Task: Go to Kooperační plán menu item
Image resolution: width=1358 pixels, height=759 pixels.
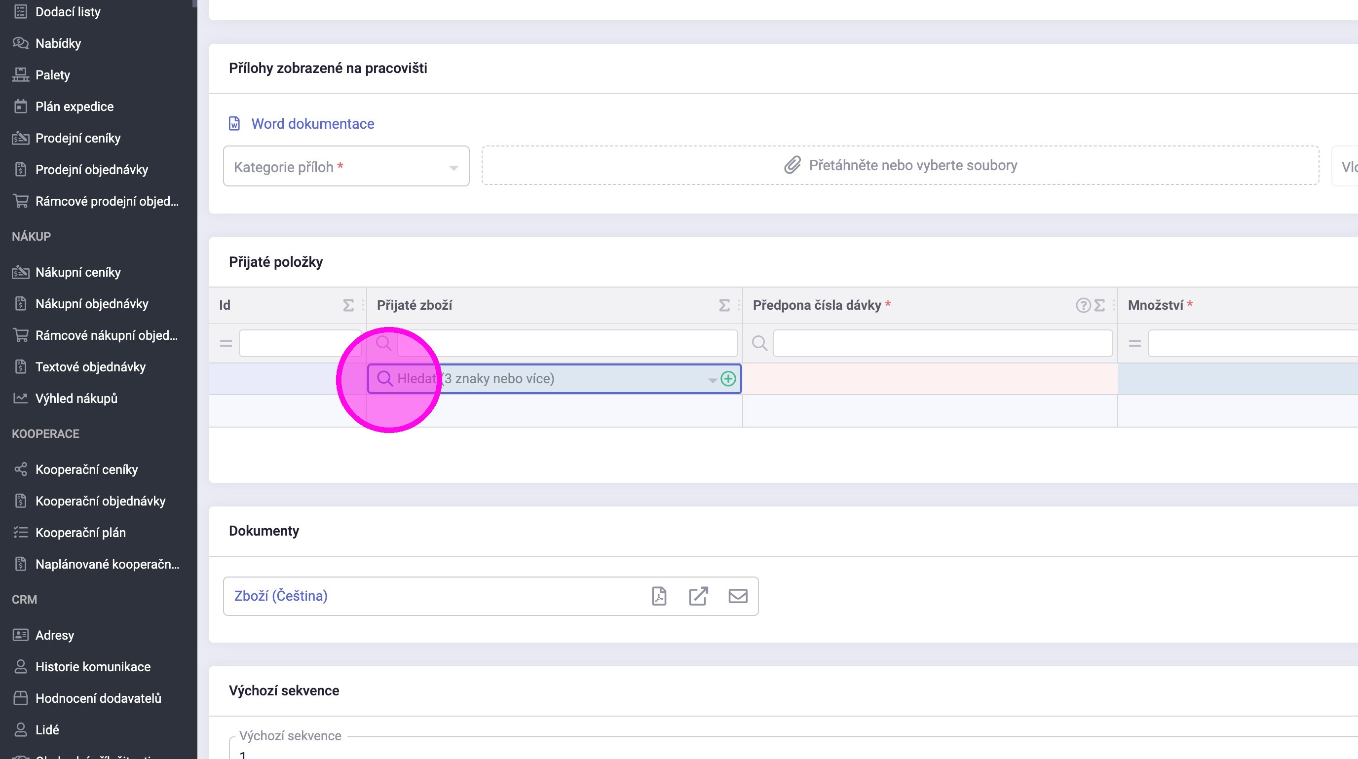Action: (80, 533)
